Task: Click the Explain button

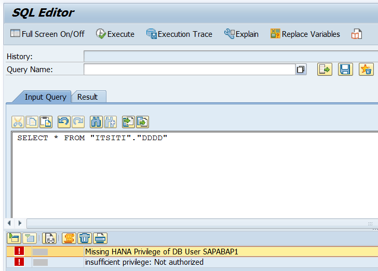Action: [x=241, y=34]
